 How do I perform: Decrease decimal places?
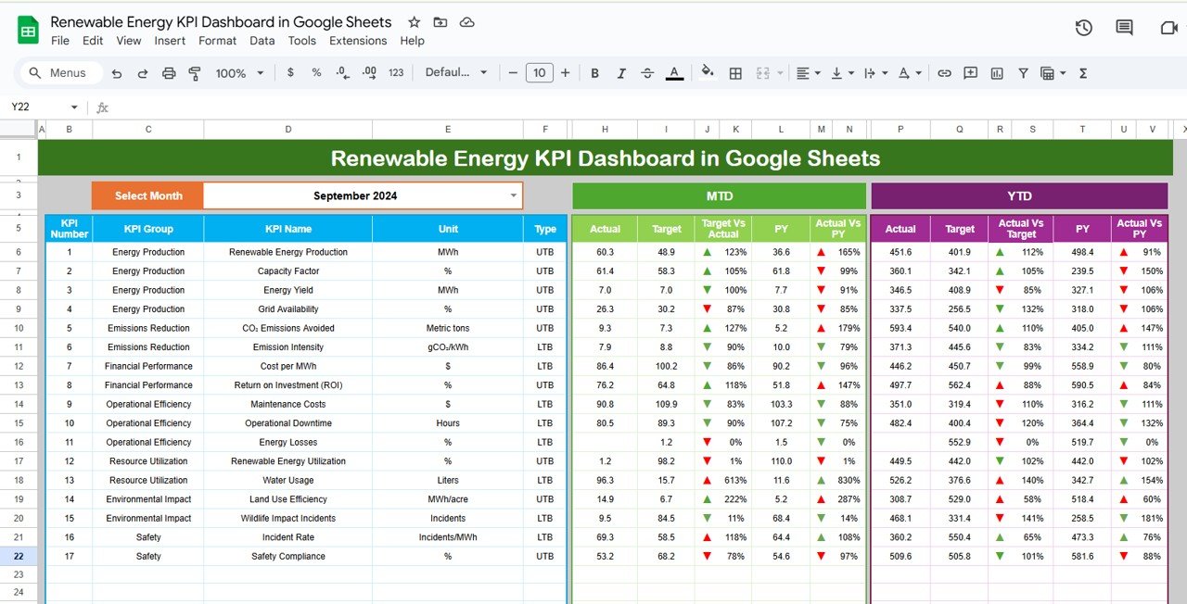tap(342, 73)
